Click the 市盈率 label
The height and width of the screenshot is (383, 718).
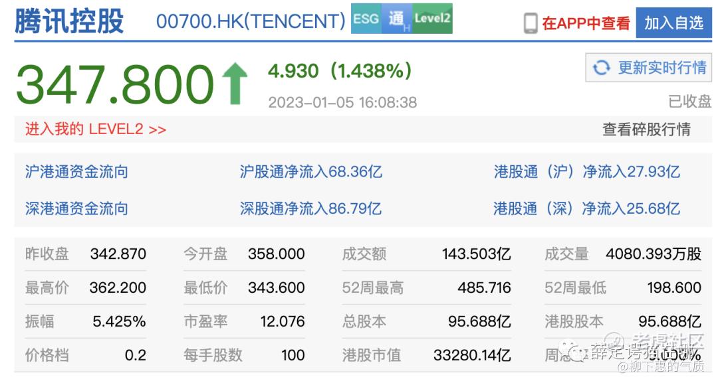tap(205, 321)
